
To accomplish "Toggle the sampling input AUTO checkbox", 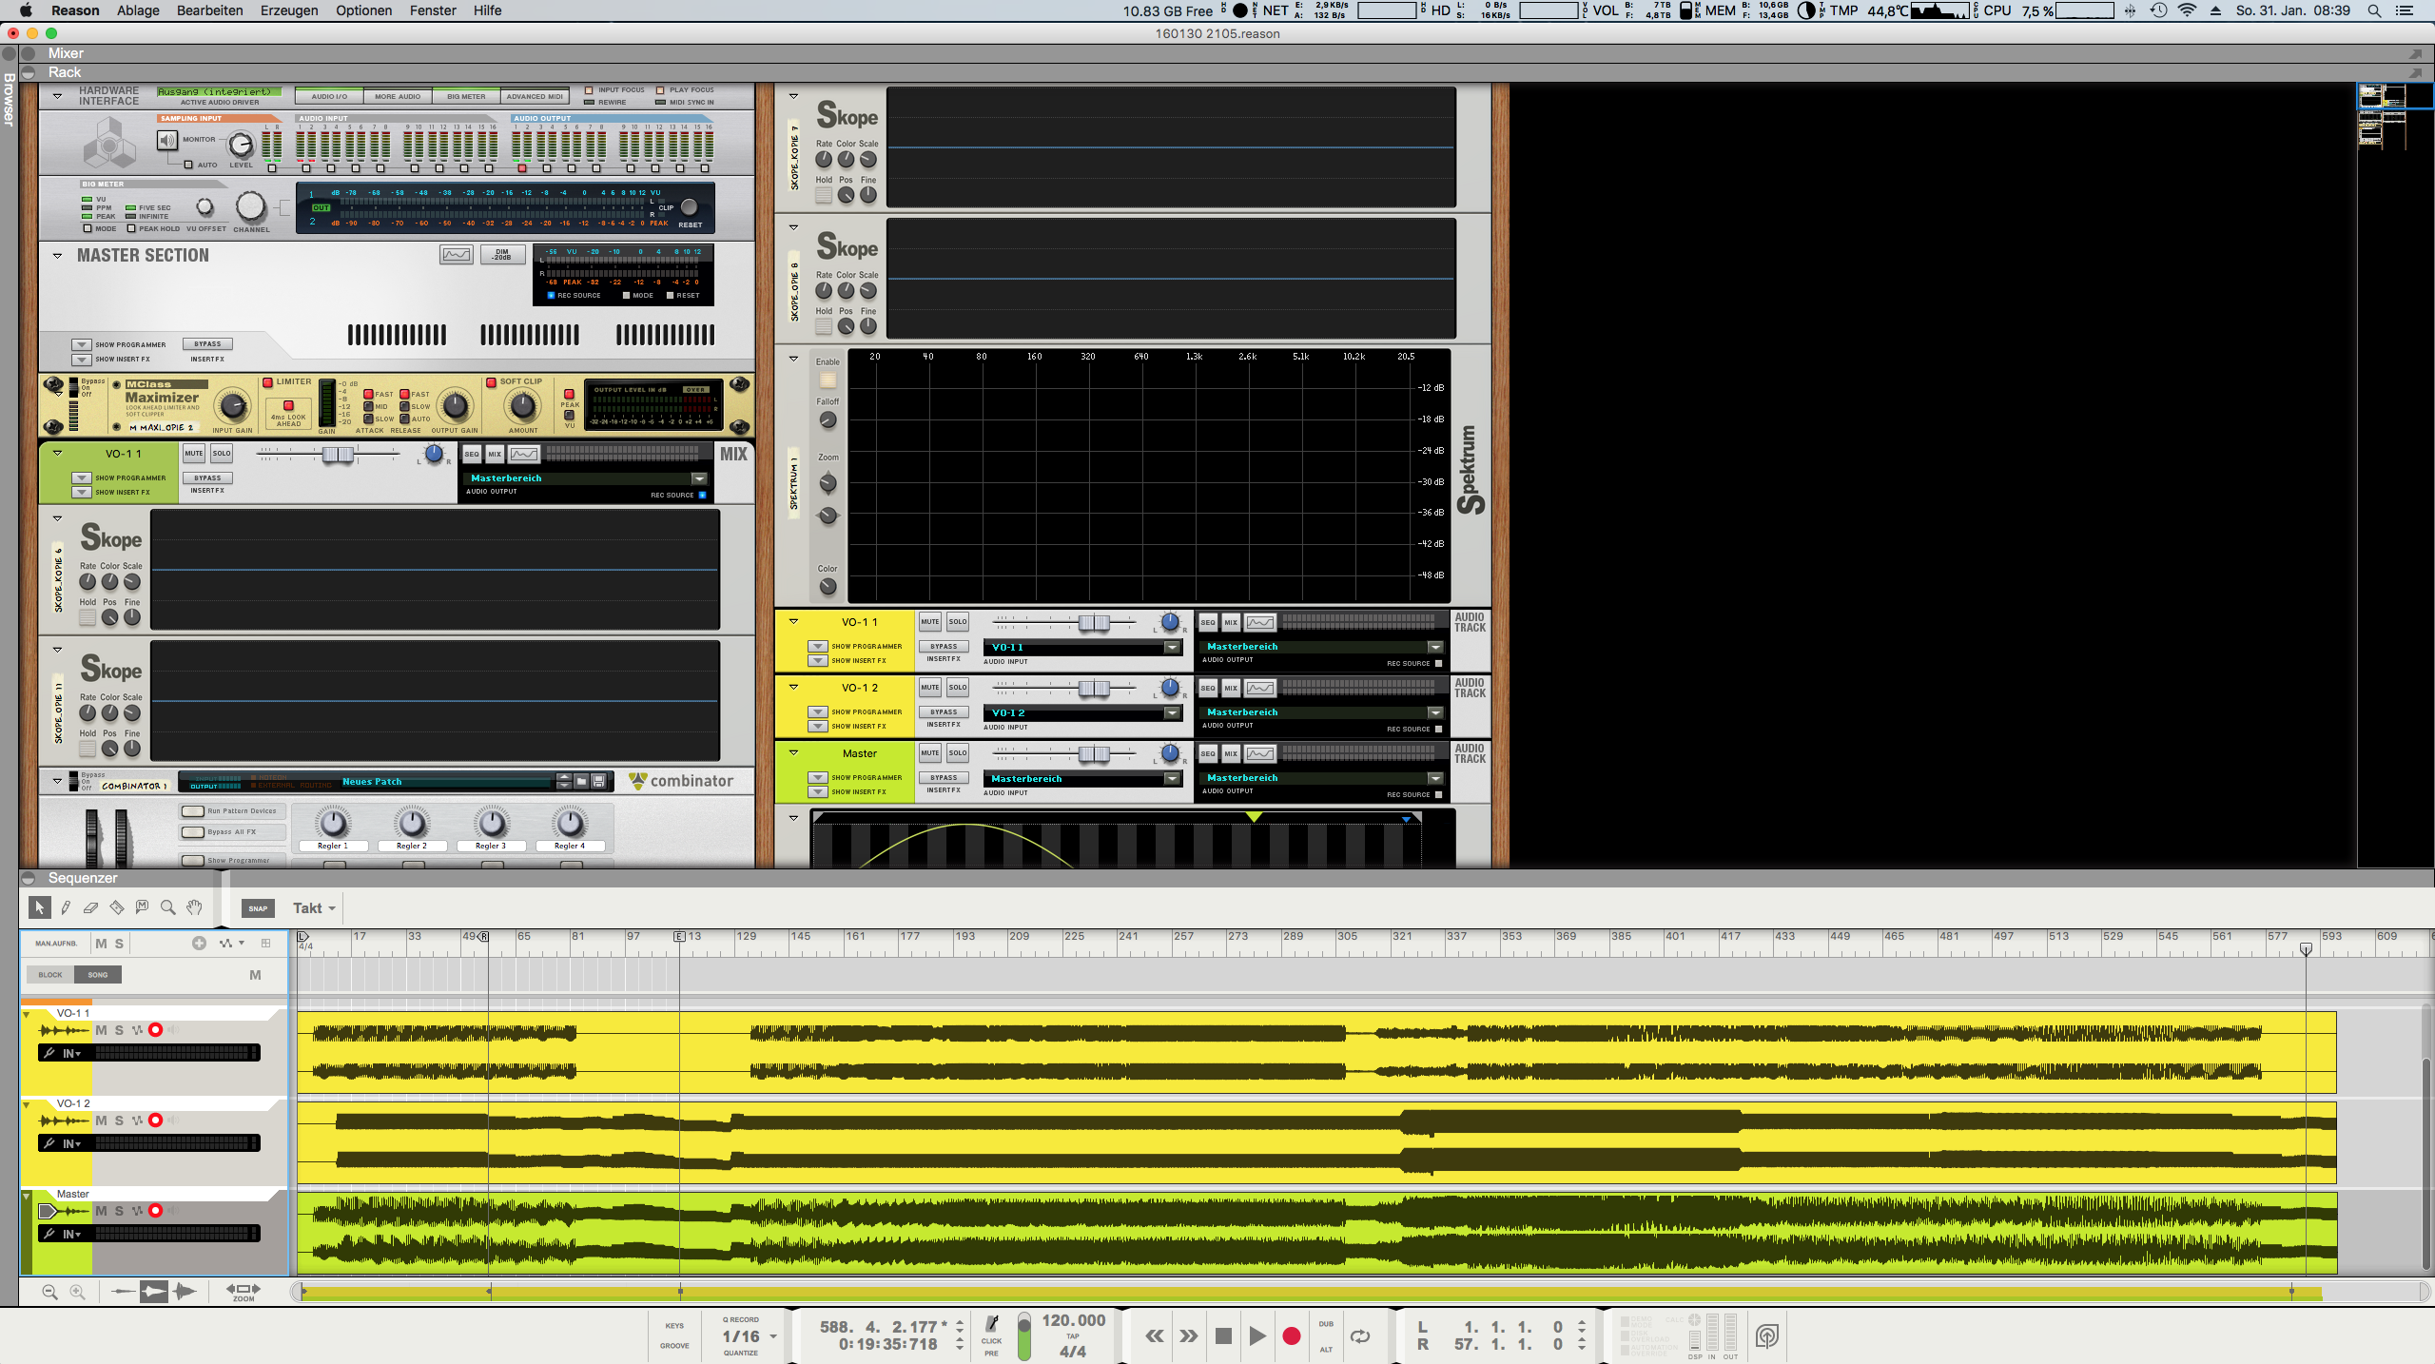I will pos(188,165).
